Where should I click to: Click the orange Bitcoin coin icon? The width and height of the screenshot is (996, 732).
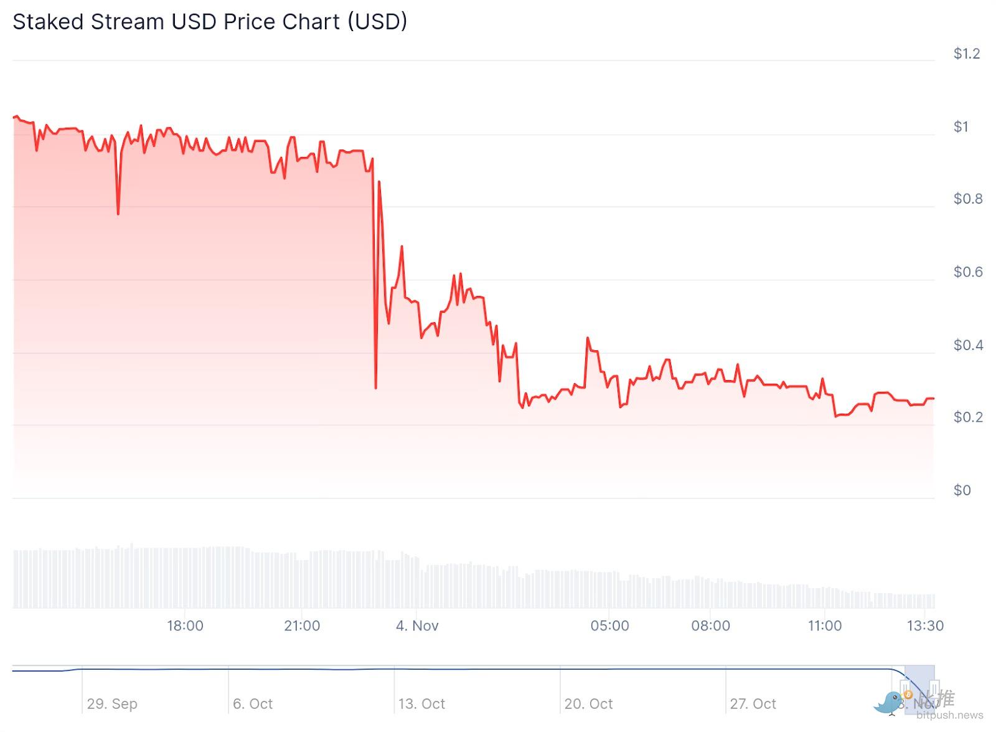click(x=908, y=695)
